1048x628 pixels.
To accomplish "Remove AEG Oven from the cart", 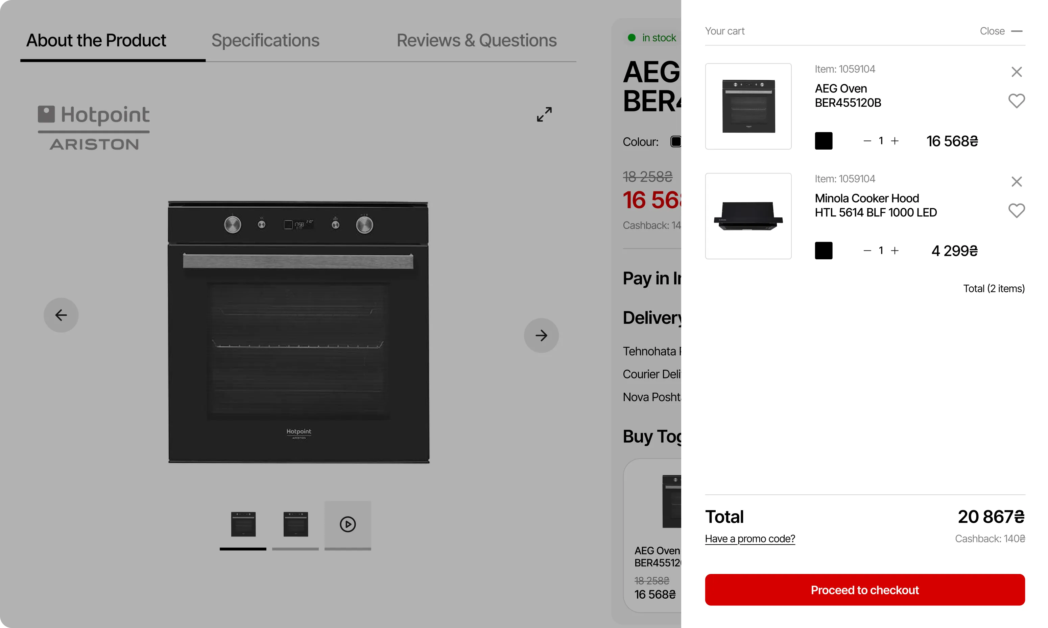I will tap(1016, 72).
